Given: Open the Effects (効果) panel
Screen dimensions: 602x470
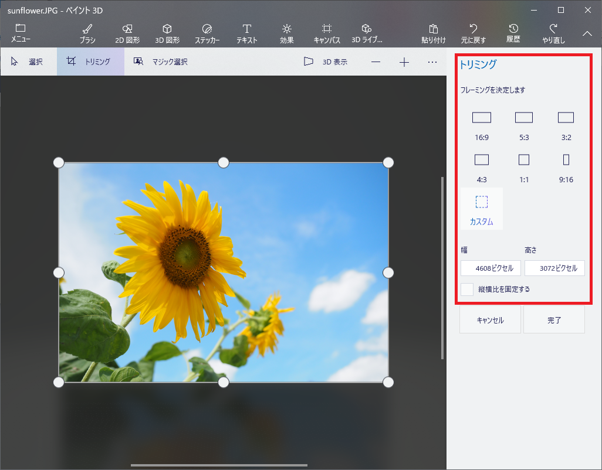Looking at the screenshot, I should click(x=286, y=33).
